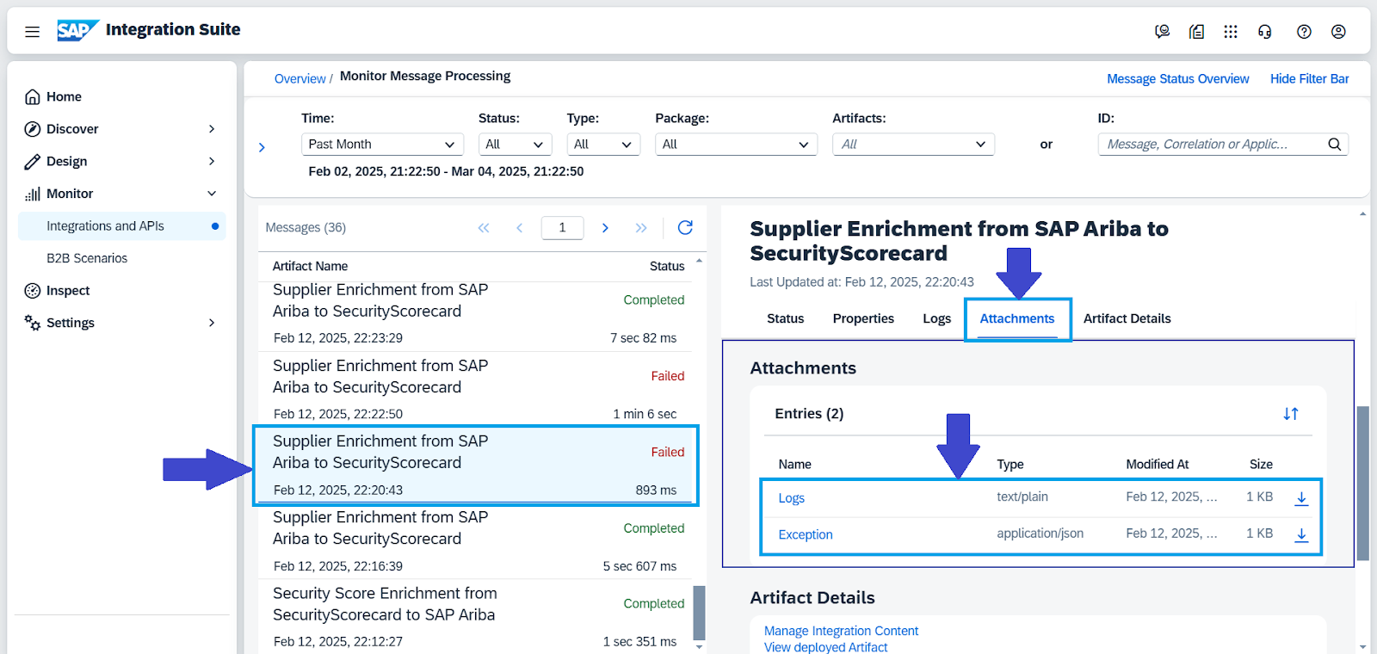Click the Home icon in sidebar
This screenshot has width=1377, height=654.
point(33,97)
